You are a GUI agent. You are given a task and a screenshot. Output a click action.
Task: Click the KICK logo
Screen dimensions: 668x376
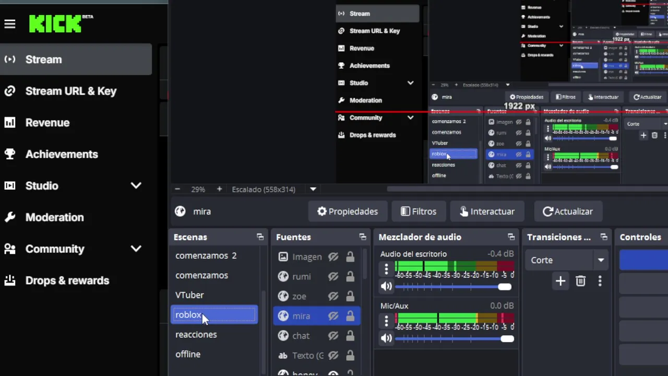[x=61, y=24]
